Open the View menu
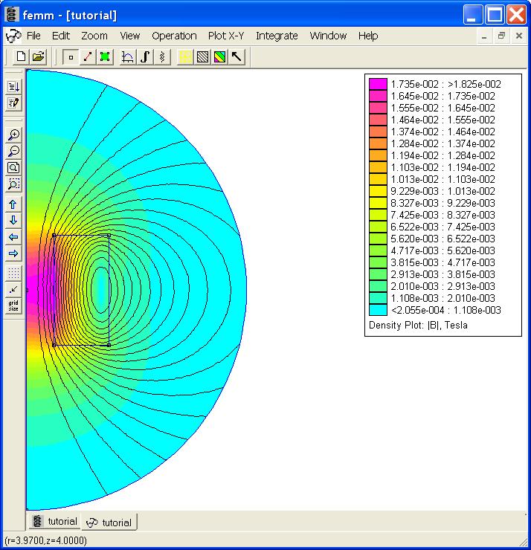 click(130, 36)
